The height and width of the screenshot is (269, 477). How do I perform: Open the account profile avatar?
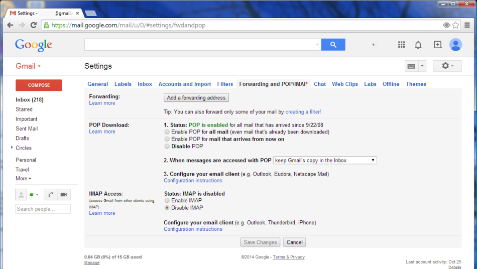pos(455,45)
